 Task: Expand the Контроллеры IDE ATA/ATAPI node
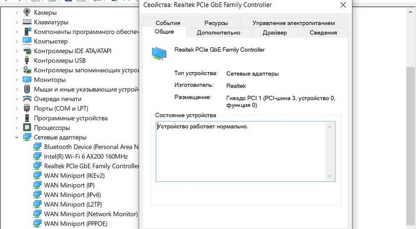pos(17,51)
